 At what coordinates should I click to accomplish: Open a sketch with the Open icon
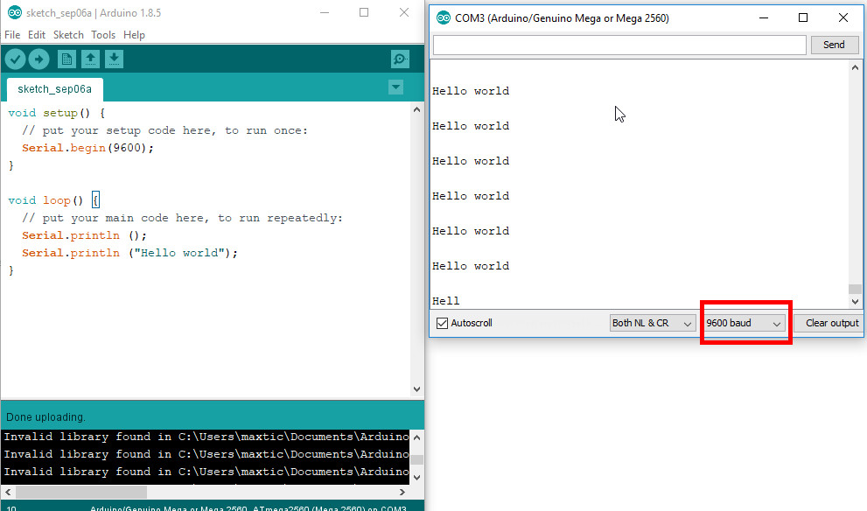click(91, 59)
